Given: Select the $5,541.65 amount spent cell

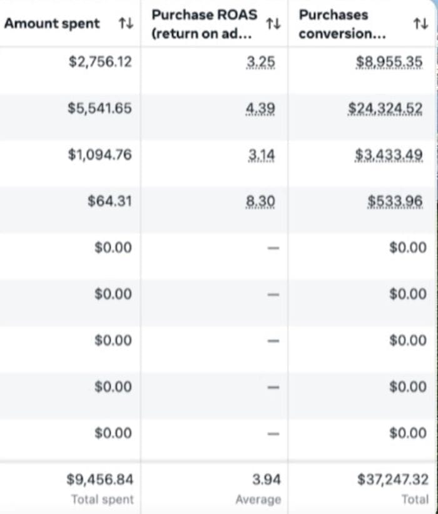Looking at the screenshot, I should point(100,108).
